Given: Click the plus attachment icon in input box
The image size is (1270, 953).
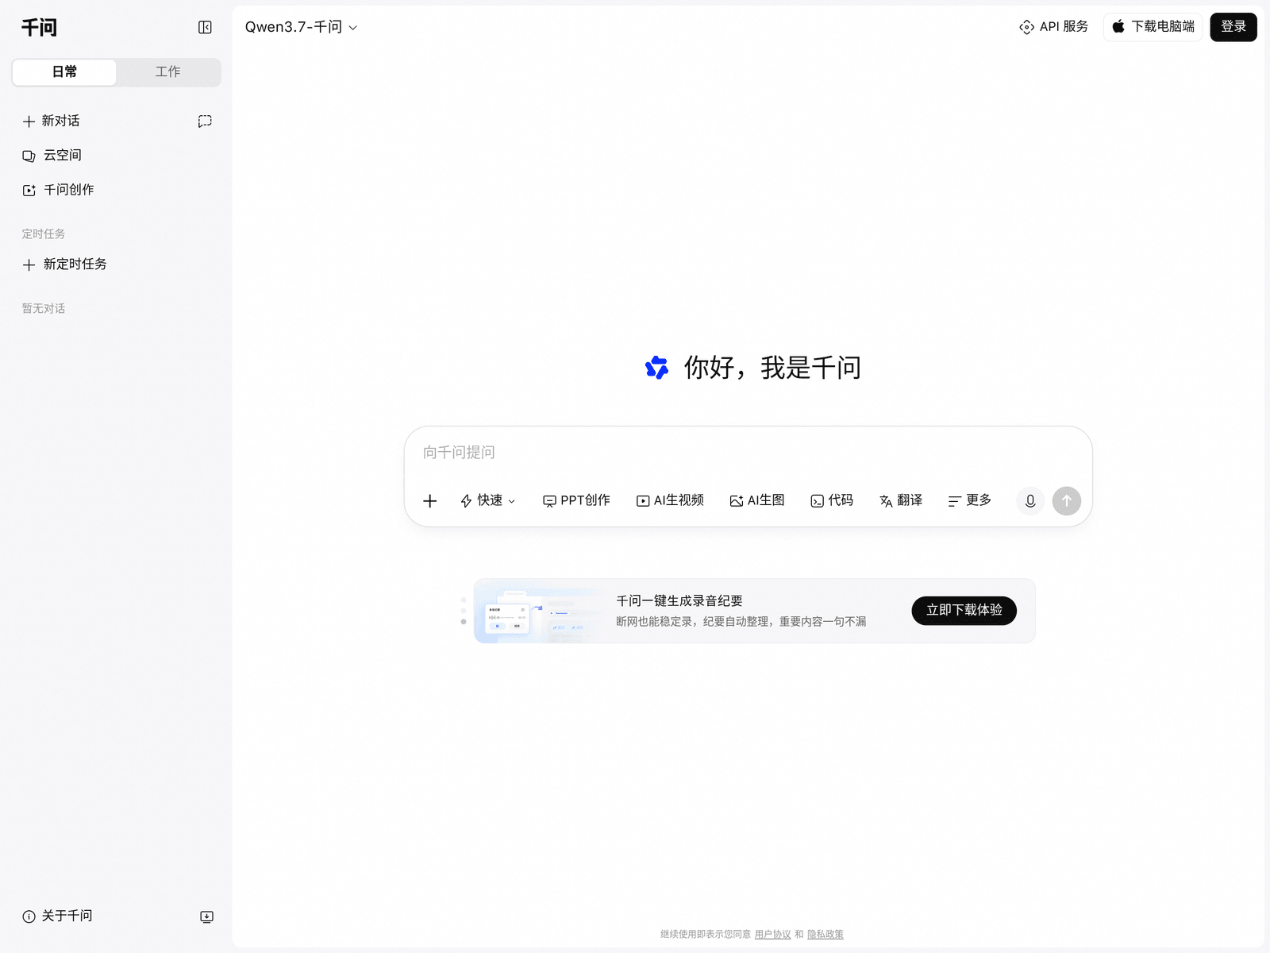Looking at the screenshot, I should pyautogui.click(x=430, y=501).
